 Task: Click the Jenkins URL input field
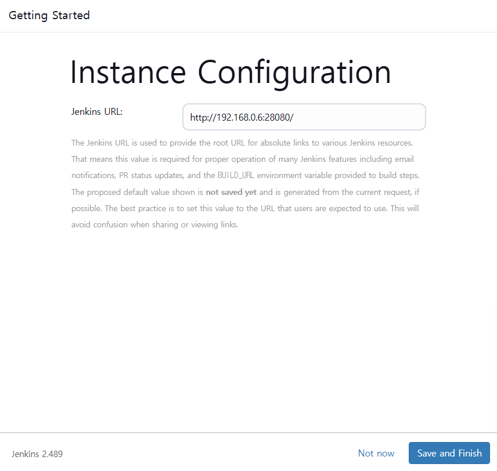pyautogui.click(x=304, y=117)
